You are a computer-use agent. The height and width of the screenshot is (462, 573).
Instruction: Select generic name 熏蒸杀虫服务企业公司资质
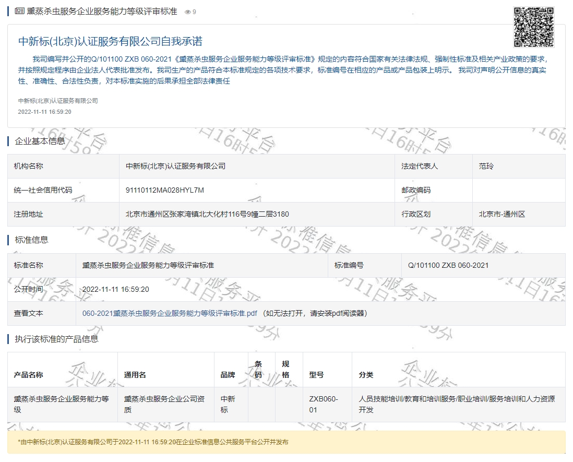point(164,404)
